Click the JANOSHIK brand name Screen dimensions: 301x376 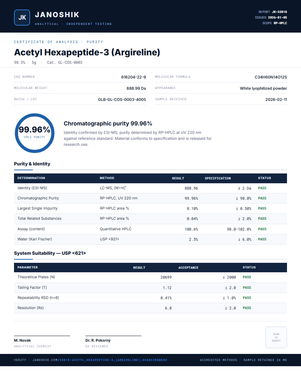tap(57, 15)
